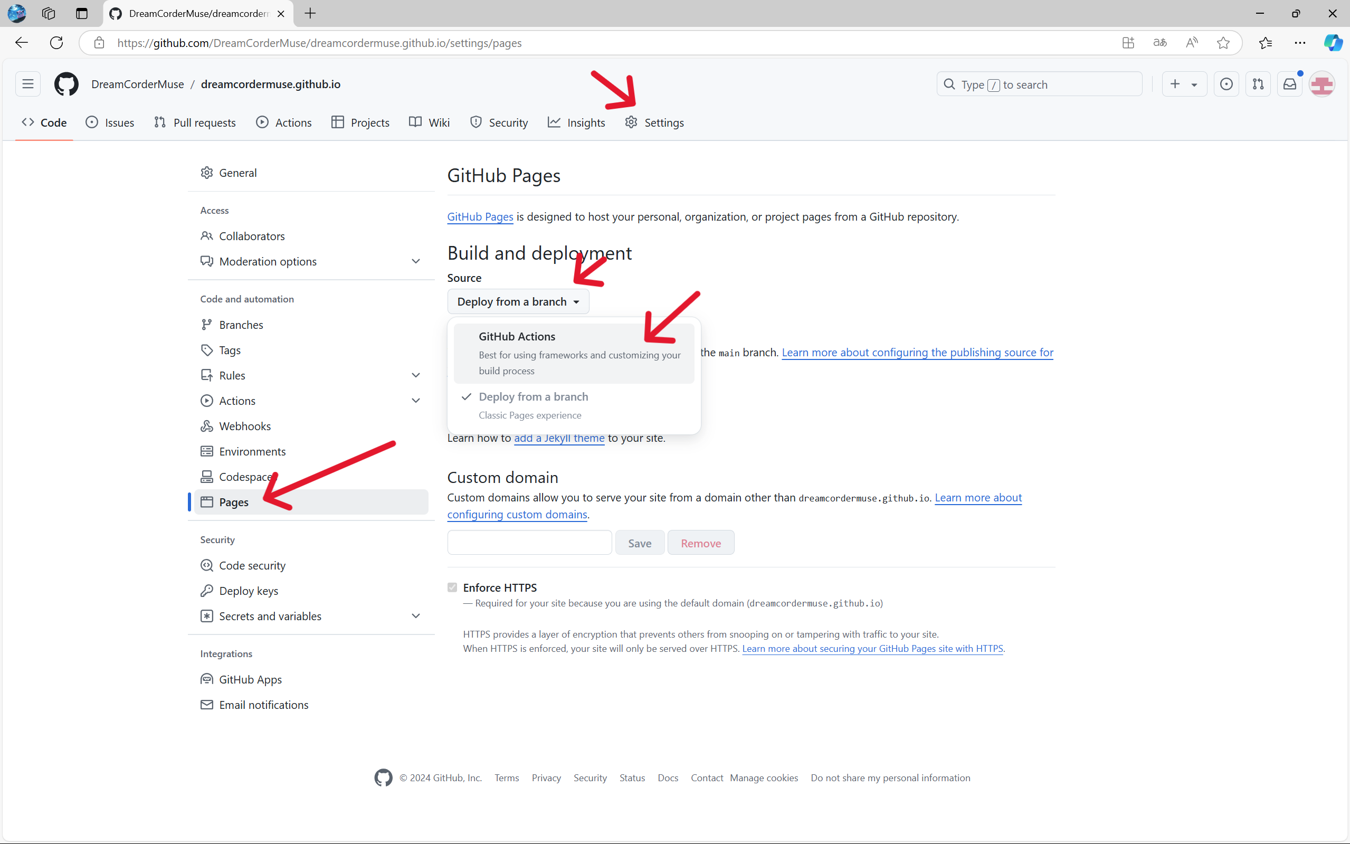The image size is (1350, 844).
Task: Open DreamCorderMuse owner profile link
Action: (x=137, y=84)
